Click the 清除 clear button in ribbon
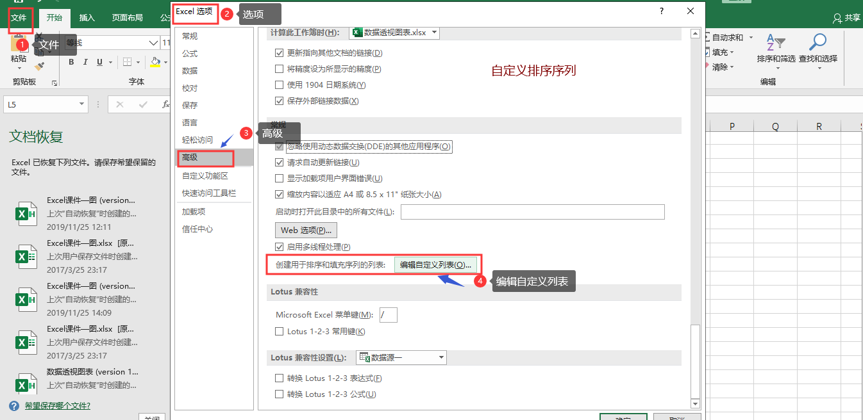The image size is (863, 420). 719,67
